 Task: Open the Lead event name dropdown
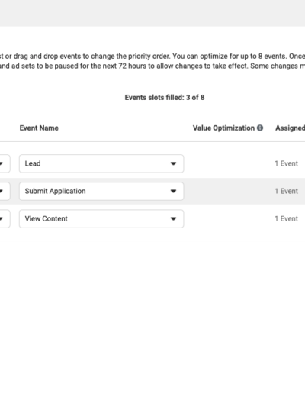tap(101, 163)
